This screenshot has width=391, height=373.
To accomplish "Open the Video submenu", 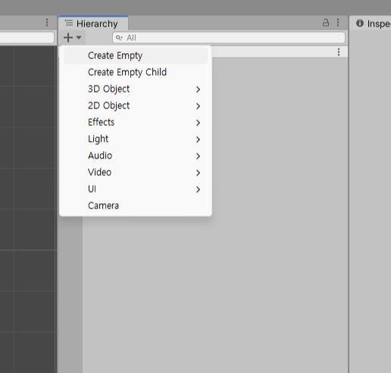I will coord(136,172).
